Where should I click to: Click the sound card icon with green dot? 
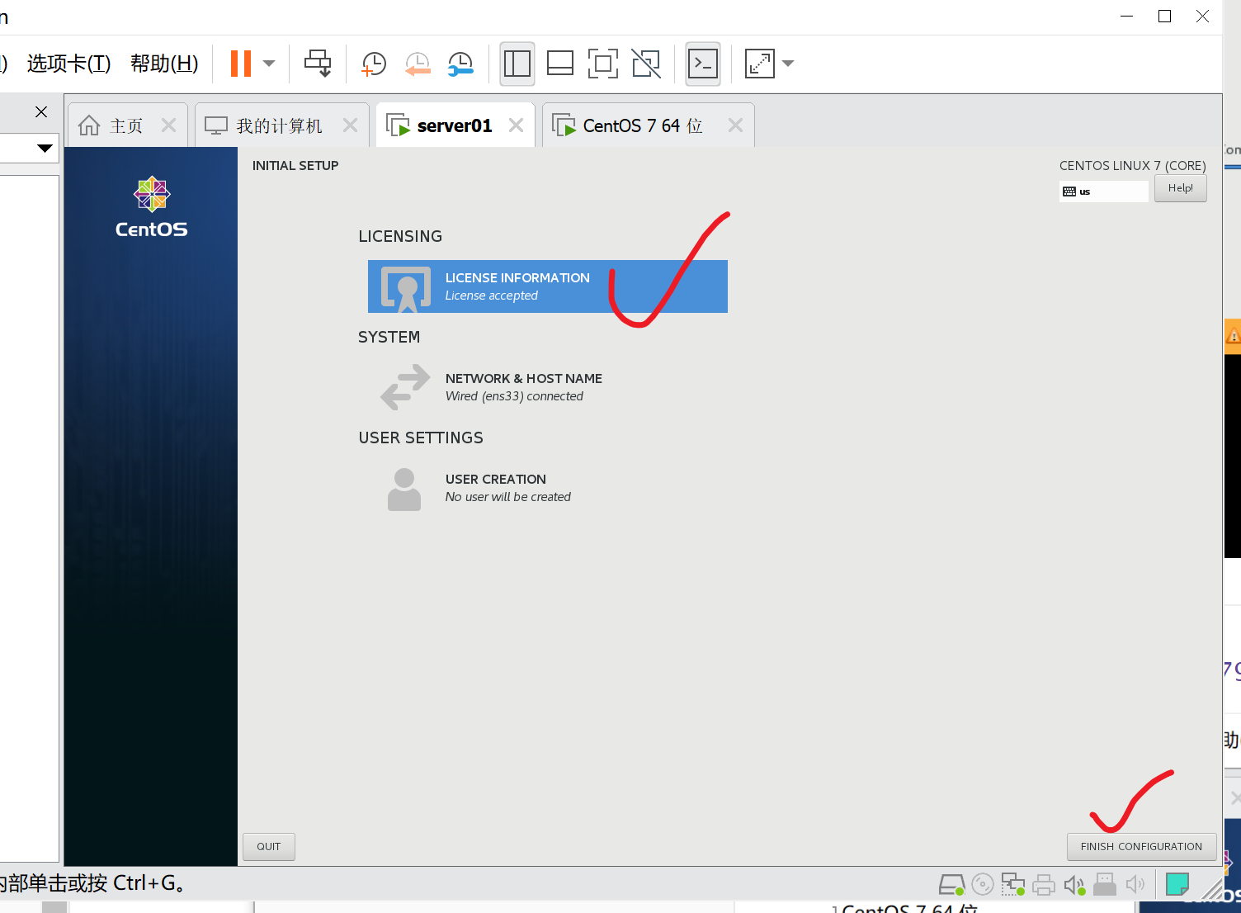(1074, 885)
